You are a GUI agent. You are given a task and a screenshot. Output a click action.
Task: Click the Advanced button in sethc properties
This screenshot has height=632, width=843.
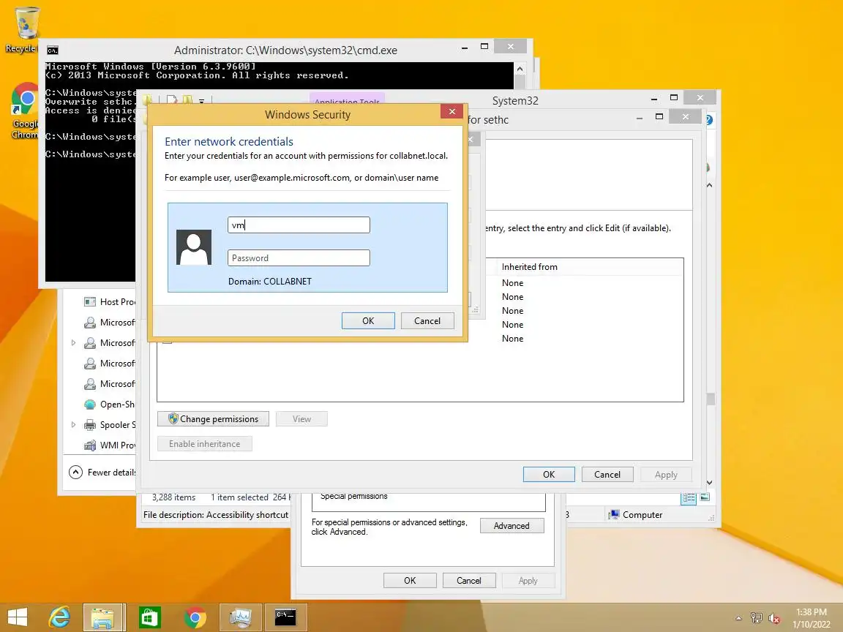tap(512, 526)
